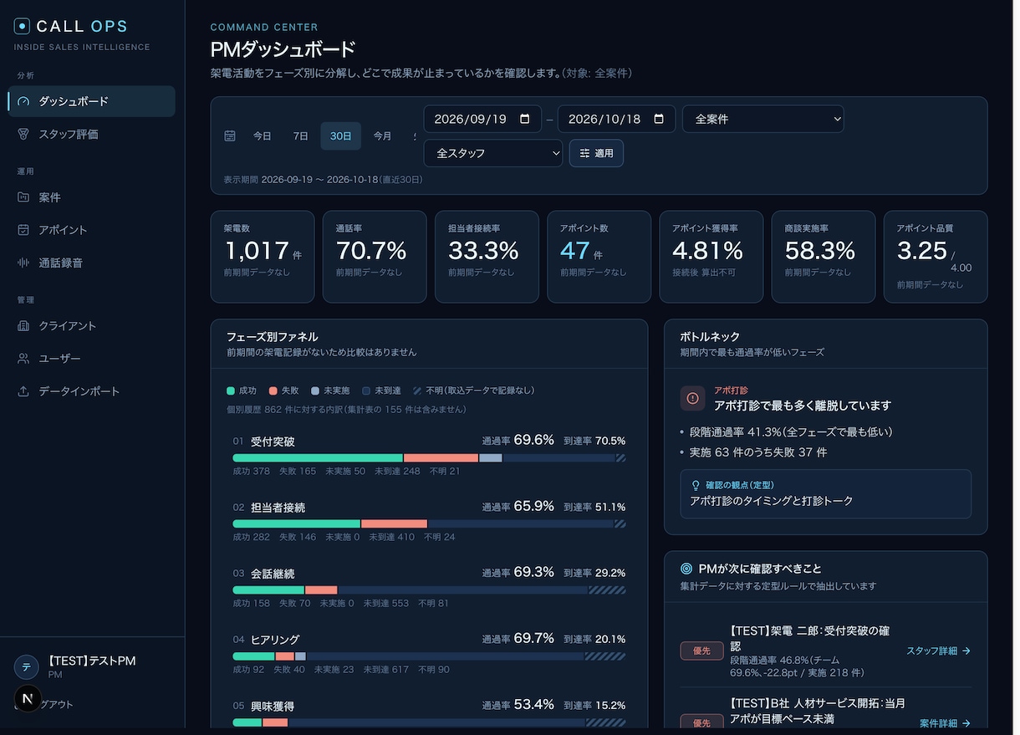Select the 今日 period tab
Image resolution: width=1020 pixels, height=735 pixels.
tap(263, 135)
